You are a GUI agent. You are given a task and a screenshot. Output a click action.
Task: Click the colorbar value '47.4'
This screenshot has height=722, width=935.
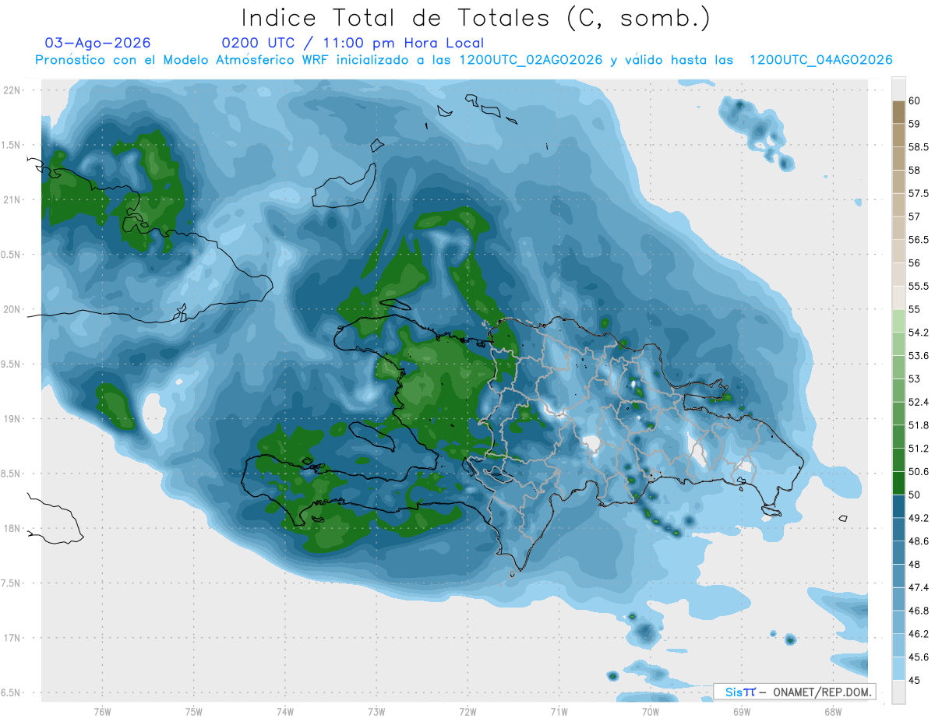point(919,588)
